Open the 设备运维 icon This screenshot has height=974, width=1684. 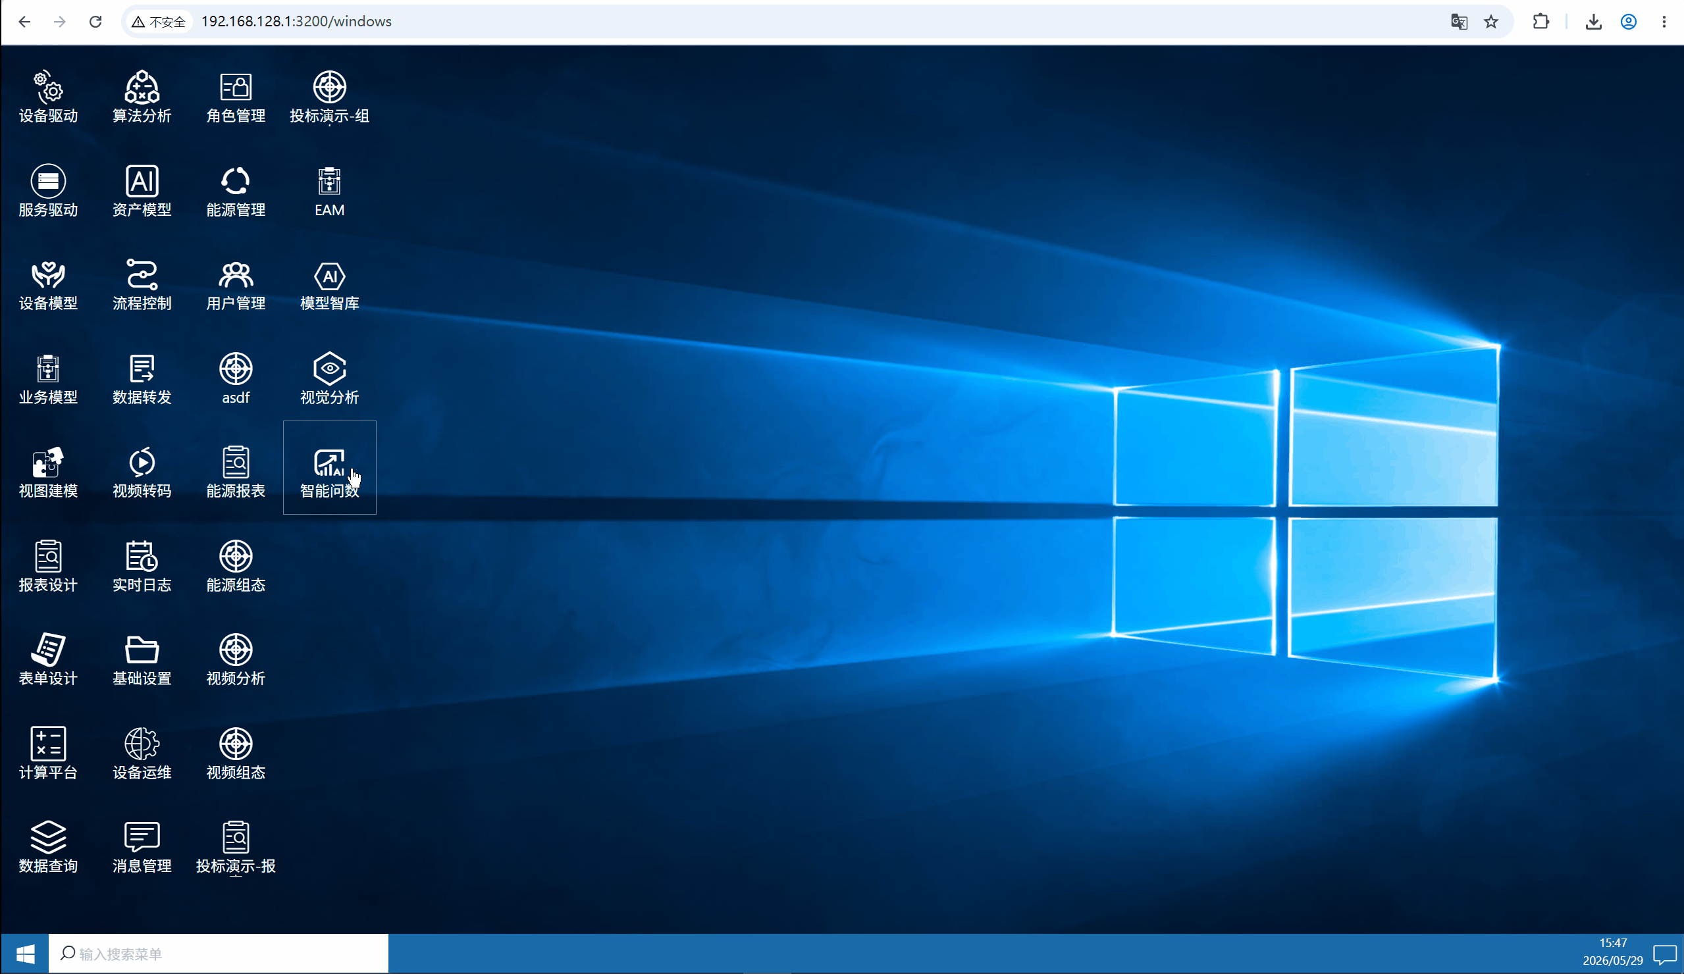tap(142, 754)
